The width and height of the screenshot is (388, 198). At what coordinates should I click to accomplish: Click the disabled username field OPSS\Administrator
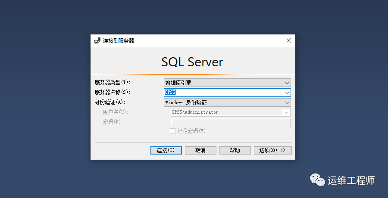coord(230,112)
